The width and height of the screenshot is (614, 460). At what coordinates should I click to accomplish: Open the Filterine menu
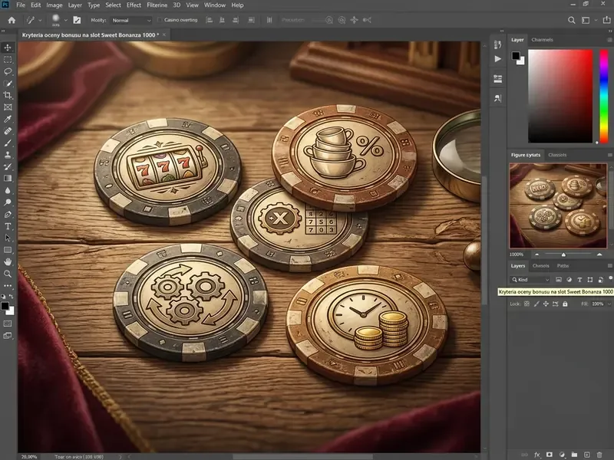point(157,5)
